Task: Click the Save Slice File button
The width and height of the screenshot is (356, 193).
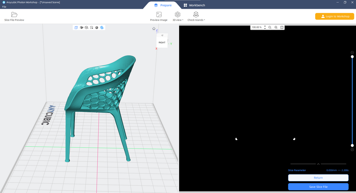Action: pos(318,187)
